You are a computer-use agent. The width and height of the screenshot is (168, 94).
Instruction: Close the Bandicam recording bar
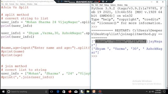click(110, 2)
